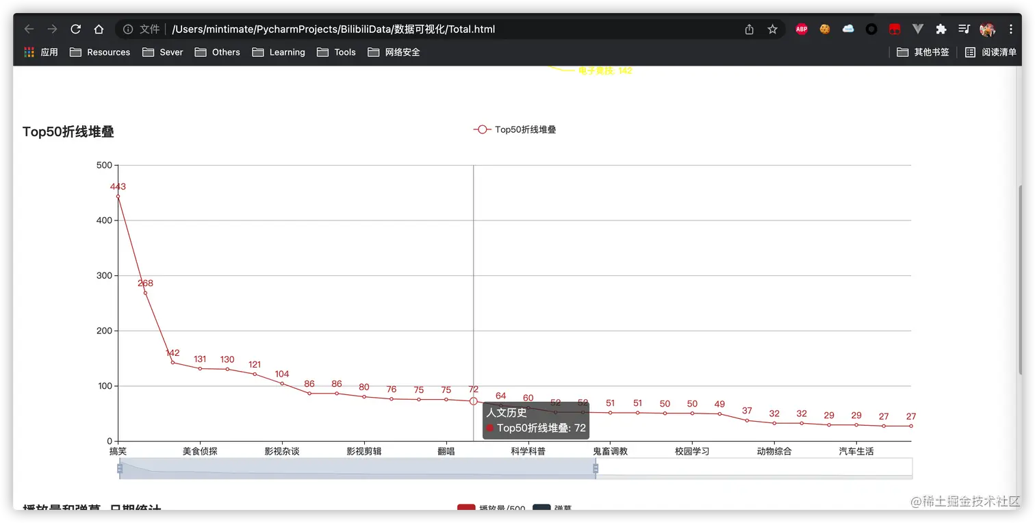Click the 翻唱 x-axis label
This screenshot has height=523, width=1035.
click(x=446, y=452)
